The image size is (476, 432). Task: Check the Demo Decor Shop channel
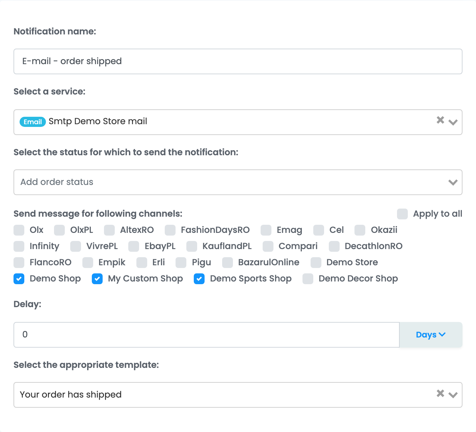[308, 279]
